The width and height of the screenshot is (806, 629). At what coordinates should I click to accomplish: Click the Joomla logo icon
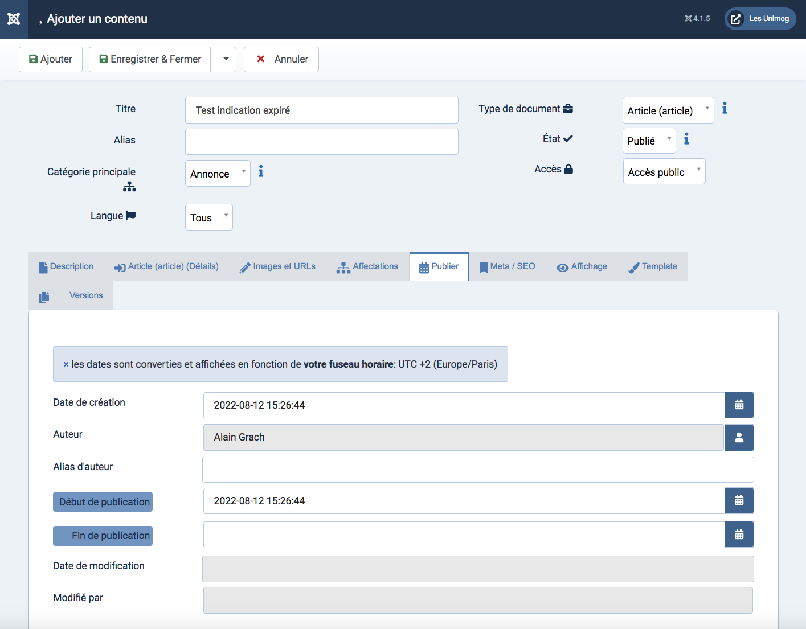tap(14, 19)
